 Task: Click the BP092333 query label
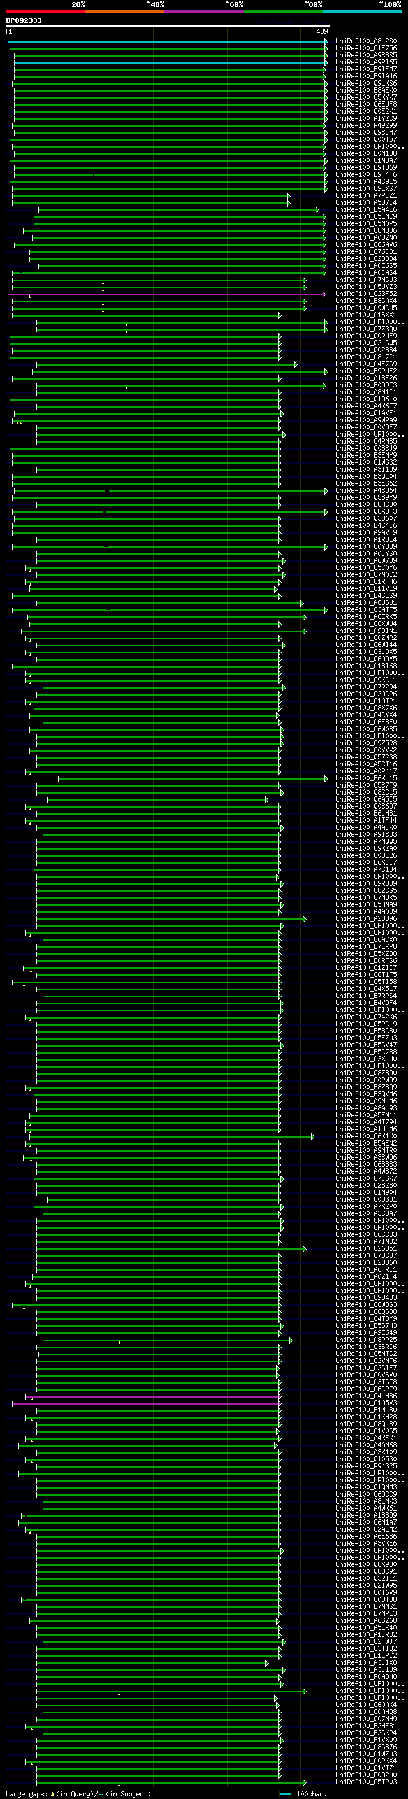(x=24, y=20)
